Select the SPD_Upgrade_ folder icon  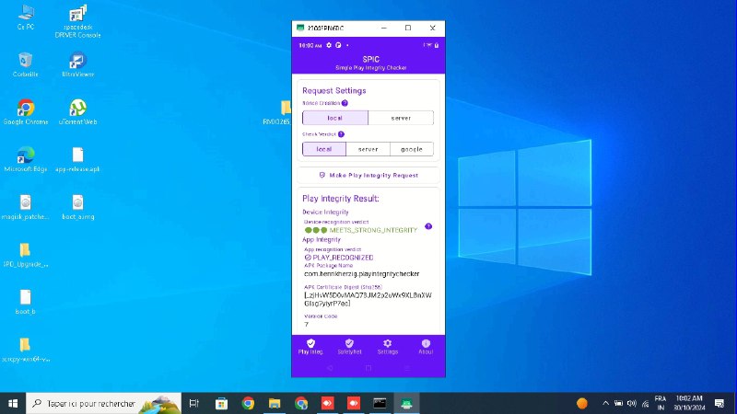pos(26,255)
